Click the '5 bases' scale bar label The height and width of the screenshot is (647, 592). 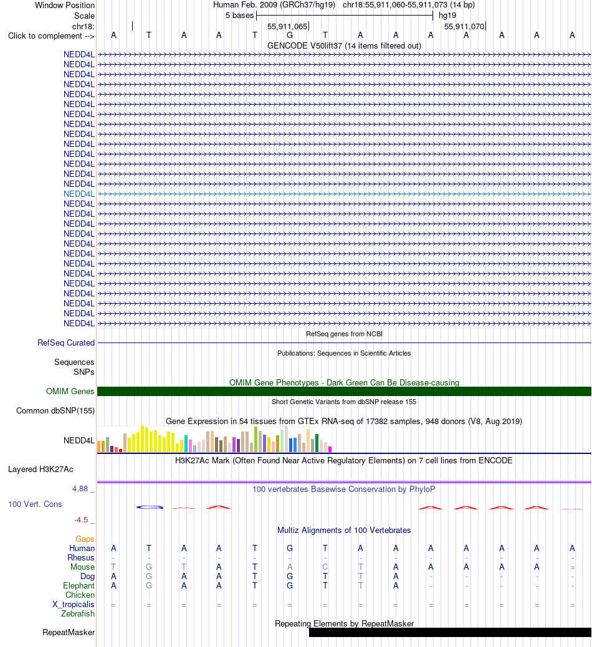point(239,16)
